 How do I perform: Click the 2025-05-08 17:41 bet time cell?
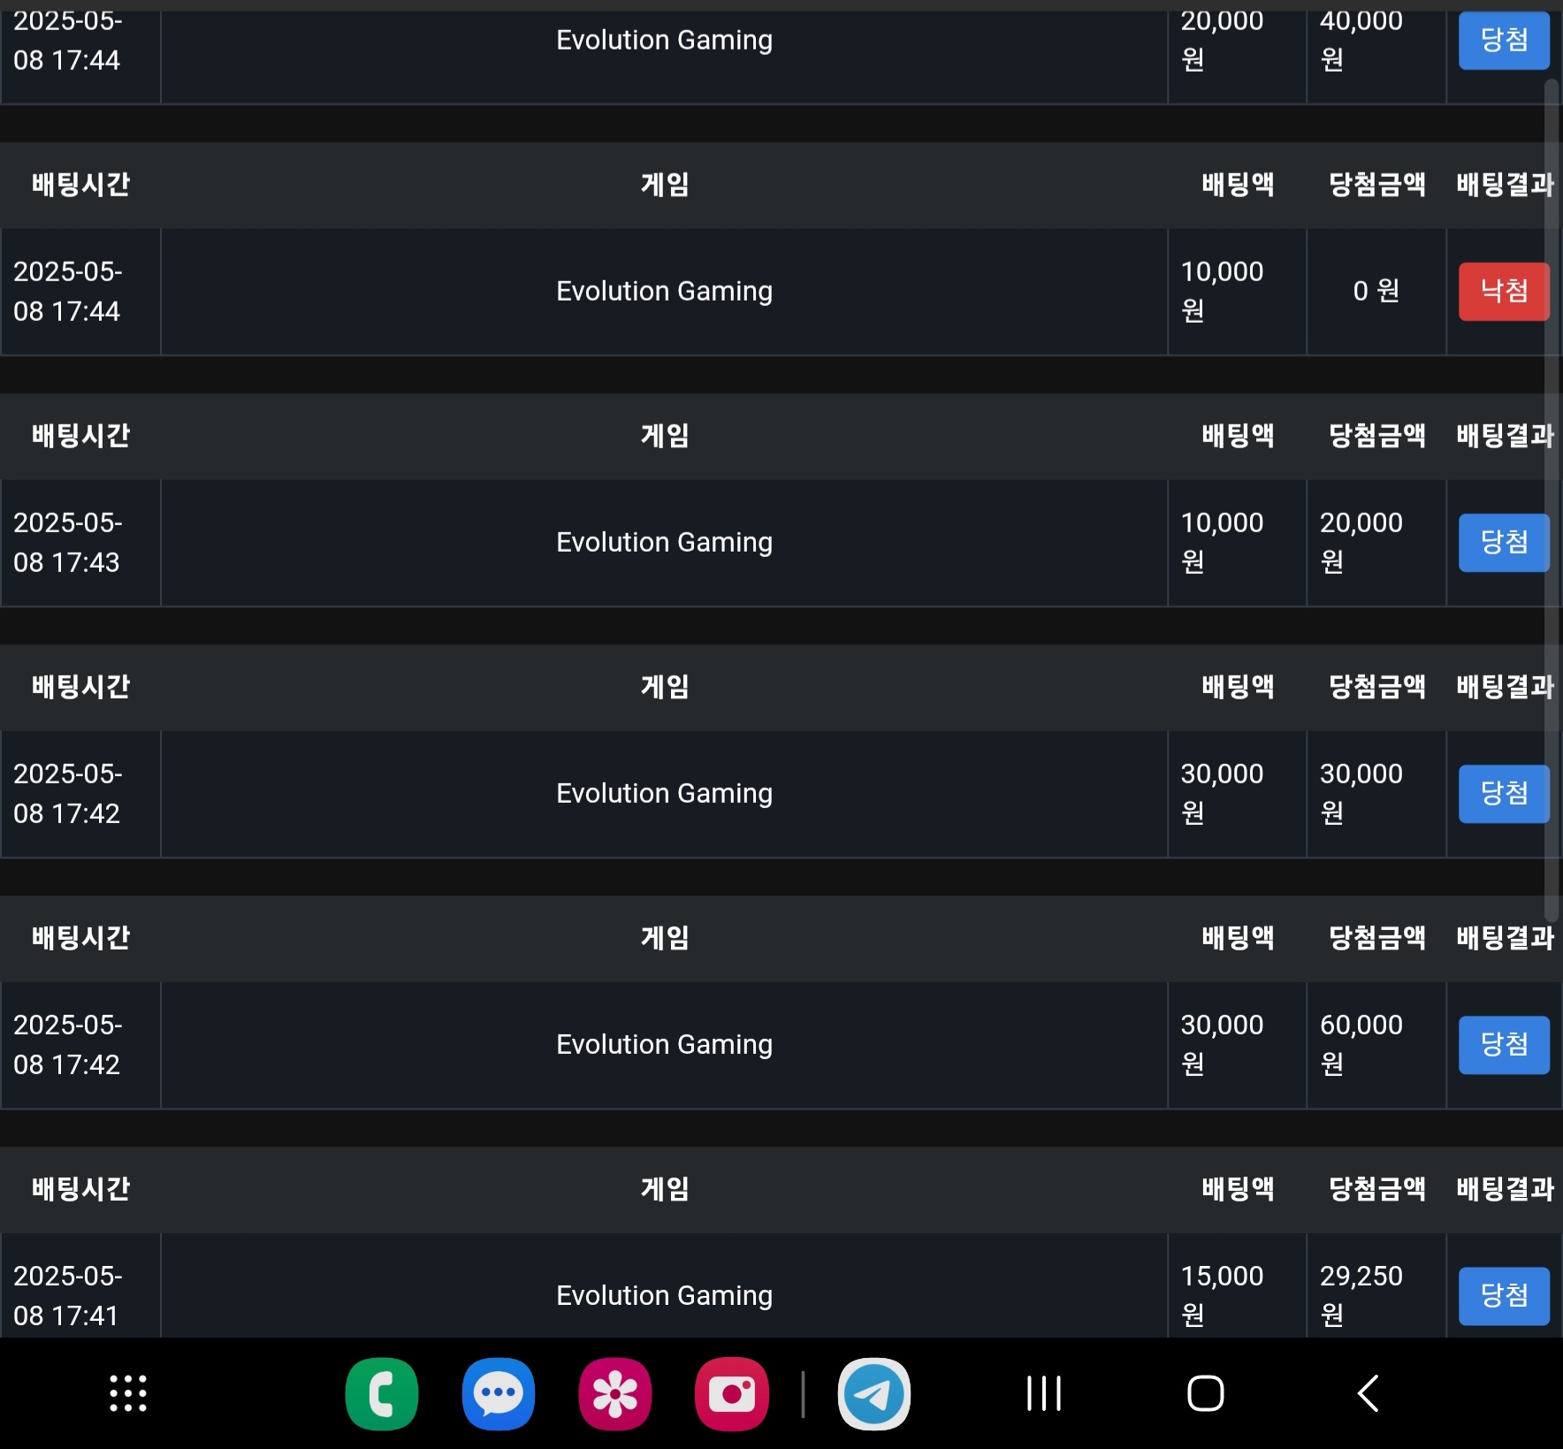[x=80, y=1285]
